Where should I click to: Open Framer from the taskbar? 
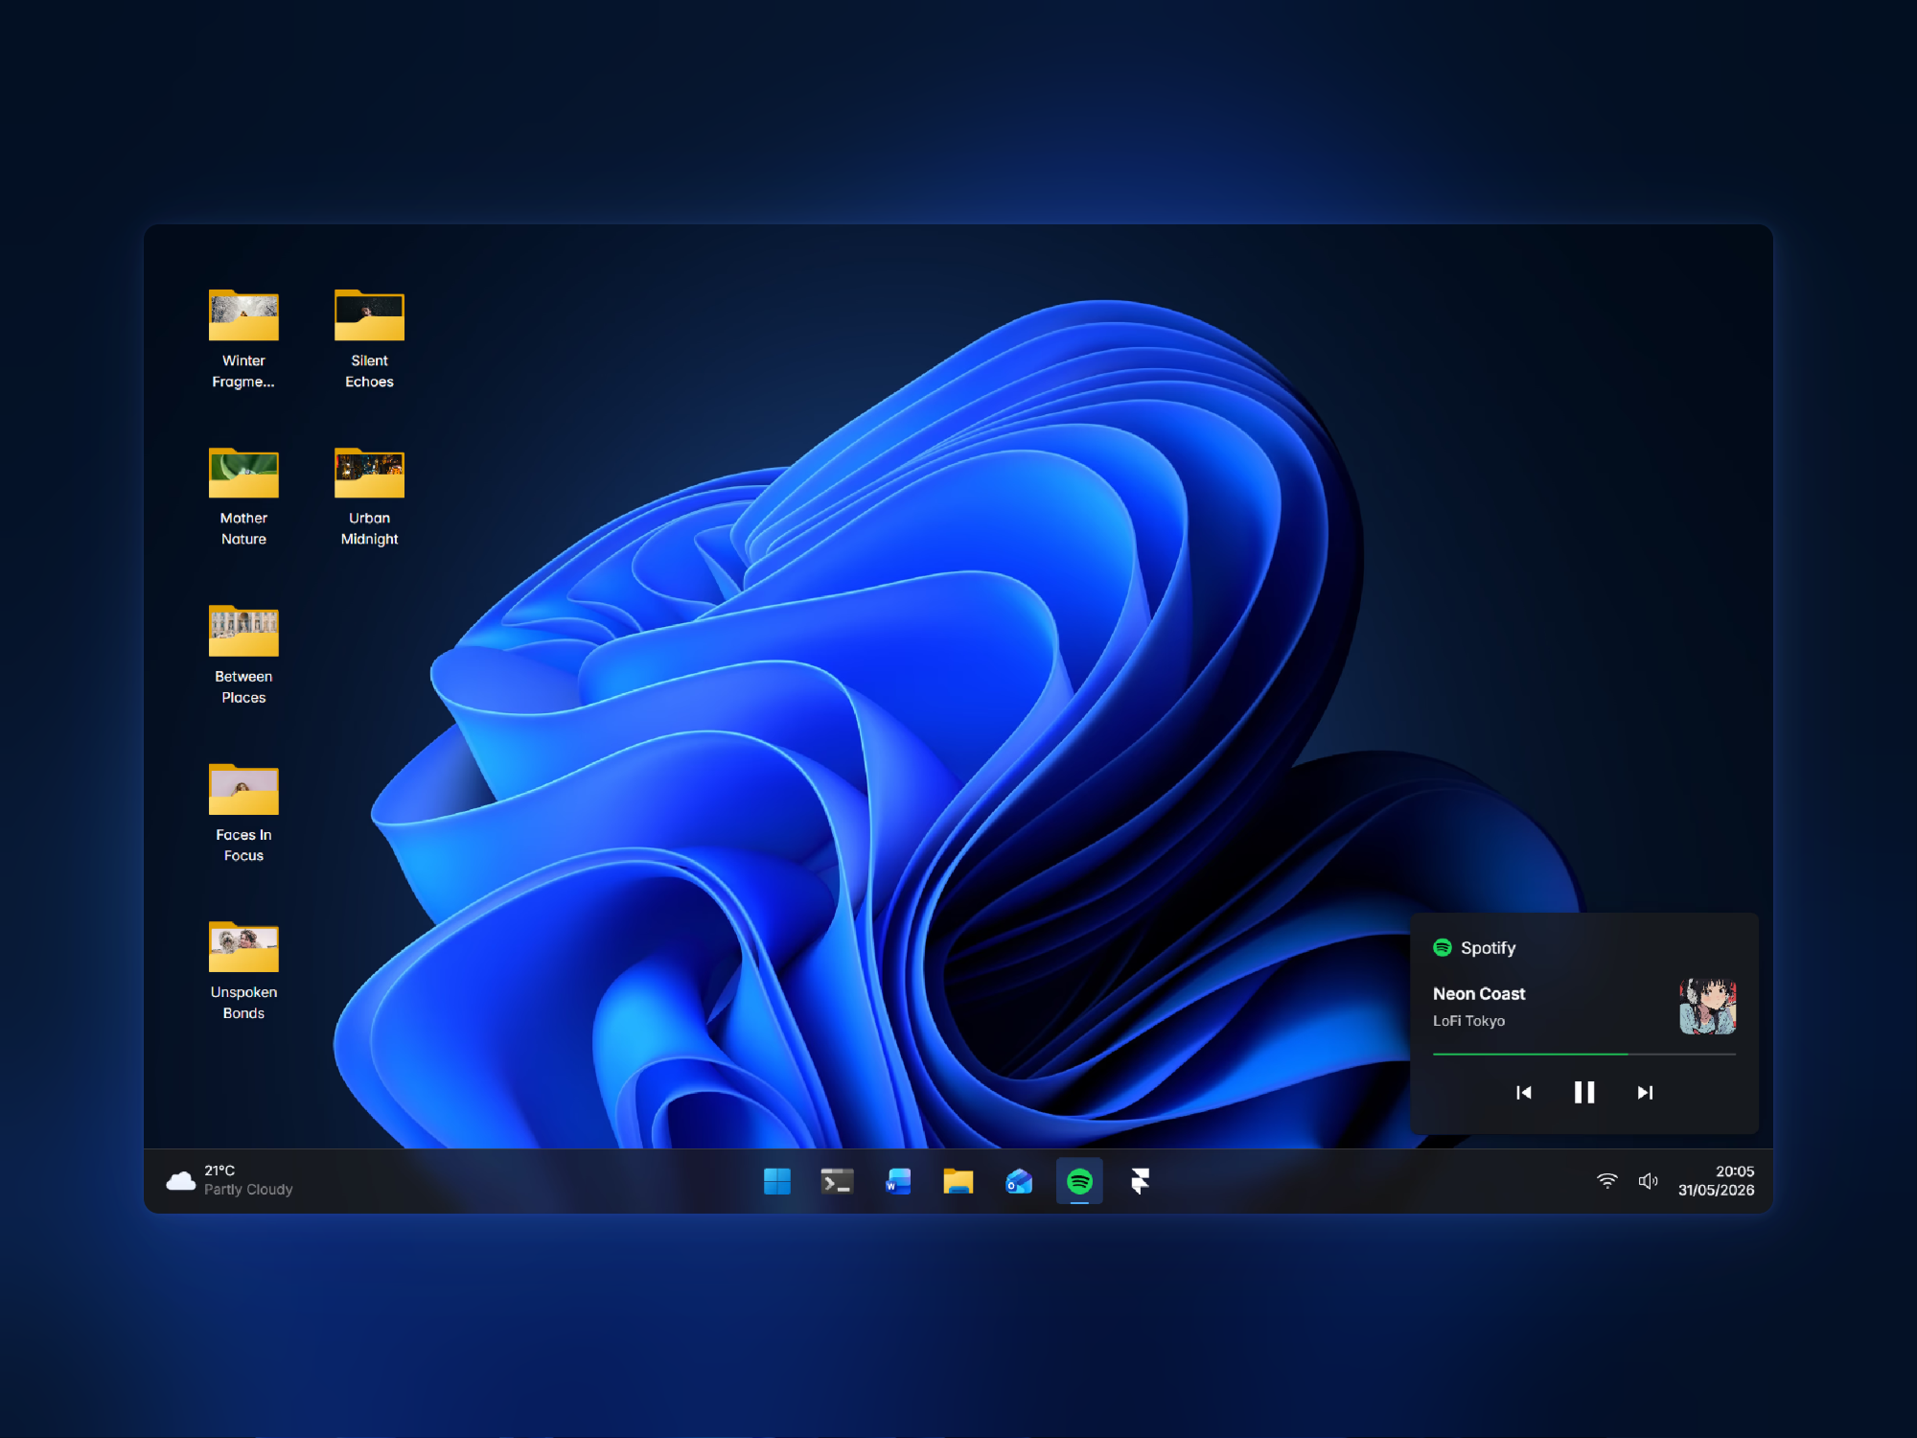coord(1140,1181)
